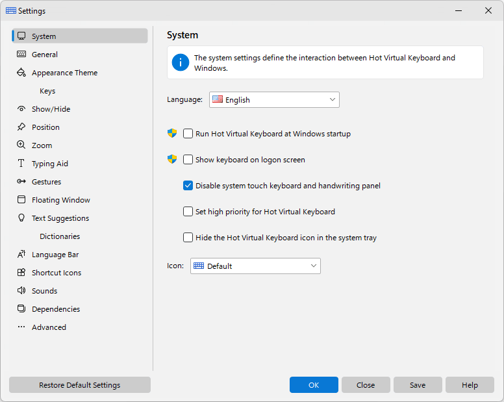504x402 pixels.
Task: Click the 'Sounds' sidebar label
Action: coord(44,291)
